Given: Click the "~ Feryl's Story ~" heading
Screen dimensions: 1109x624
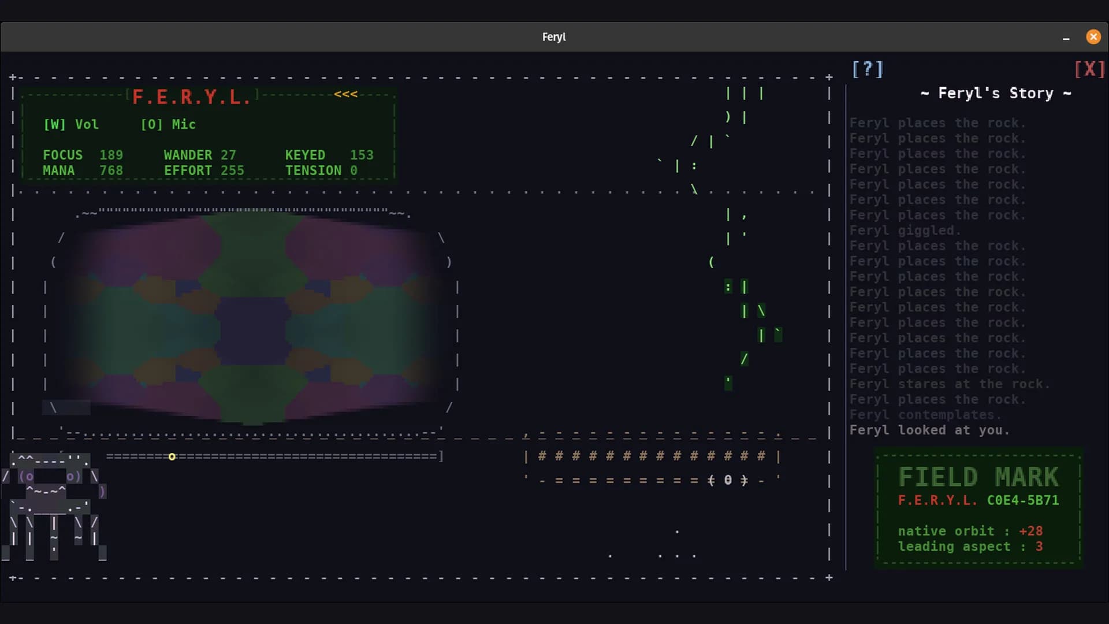Looking at the screenshot, I should 996,93.
